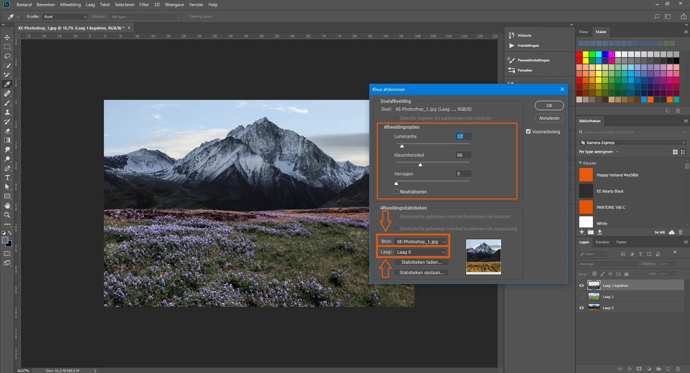Image resolution: width=690 pixels, height=373 pixels.
Task: Toggle Selectie negeren bij aanbrengen checkbox
Action: tap(396, 118)
